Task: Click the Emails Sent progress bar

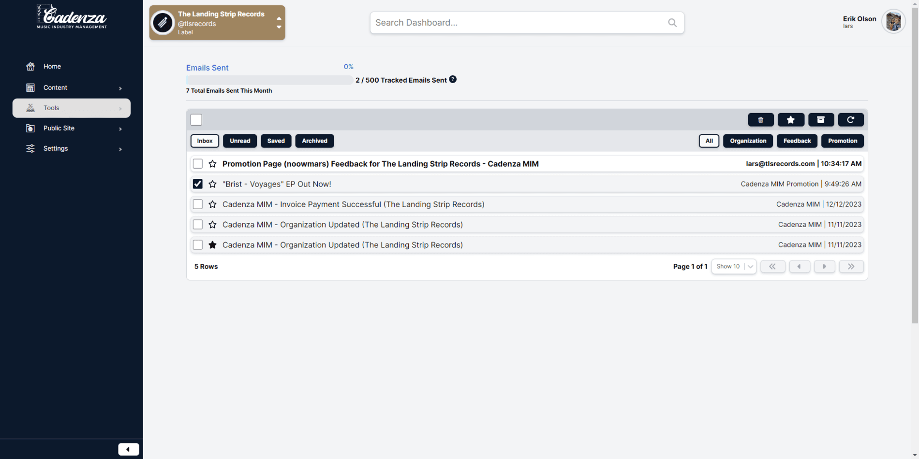Action: (269, 80)
